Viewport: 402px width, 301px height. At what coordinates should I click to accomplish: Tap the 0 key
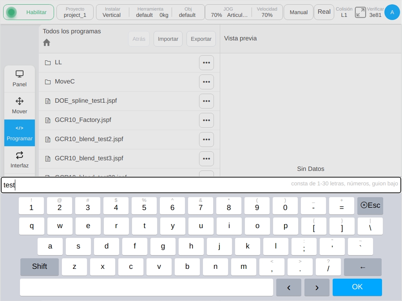pos(285,206)
